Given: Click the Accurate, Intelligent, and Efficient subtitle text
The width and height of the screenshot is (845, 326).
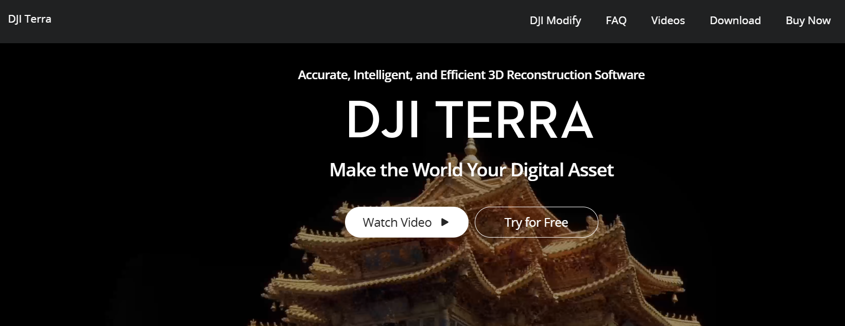Looking at the screenshot, I should point(471,75).
